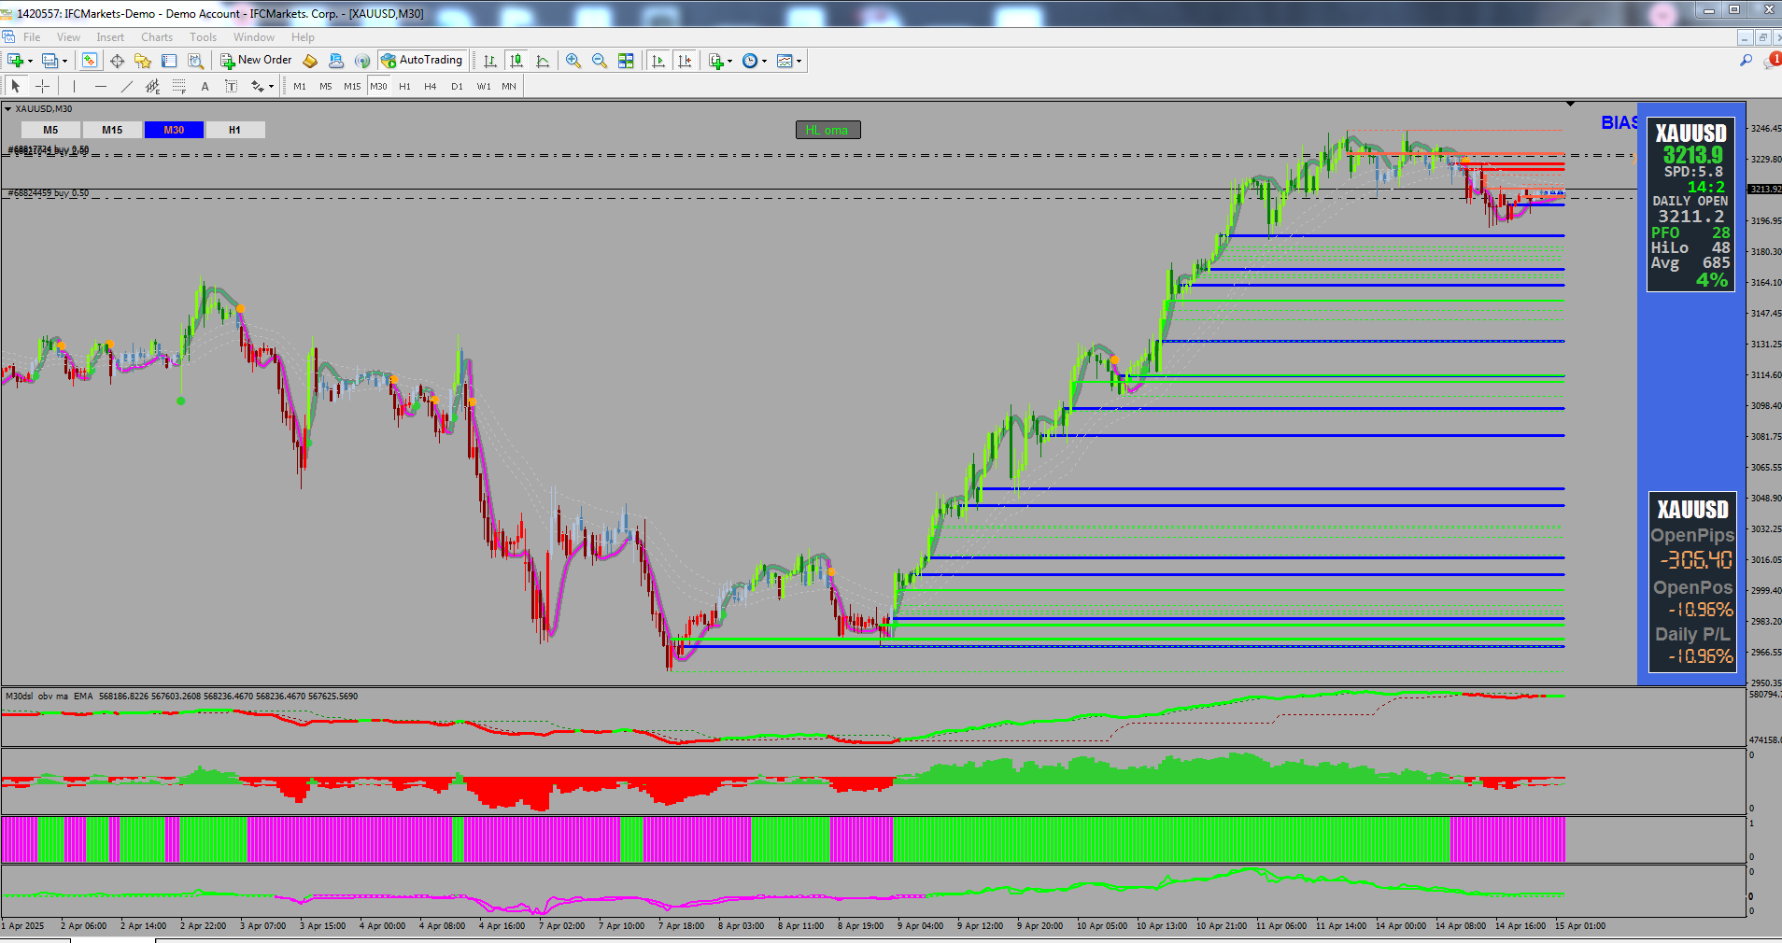Click the 3213.92 current price label
The image size is (1782, 943).
click(1765, 190)
